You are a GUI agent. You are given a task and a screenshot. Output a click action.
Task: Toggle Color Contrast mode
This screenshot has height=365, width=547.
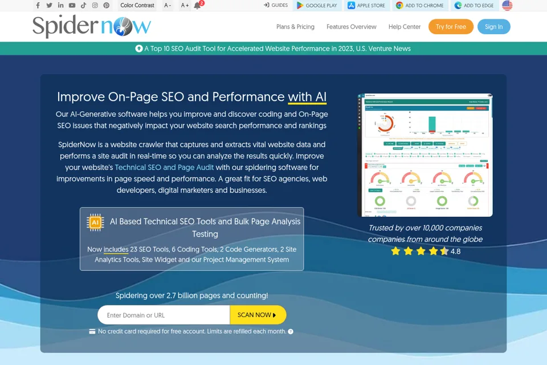pos(137,5)
